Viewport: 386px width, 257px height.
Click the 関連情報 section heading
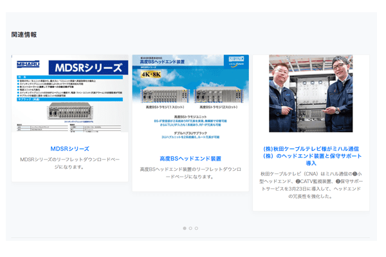tap(24, 35)
